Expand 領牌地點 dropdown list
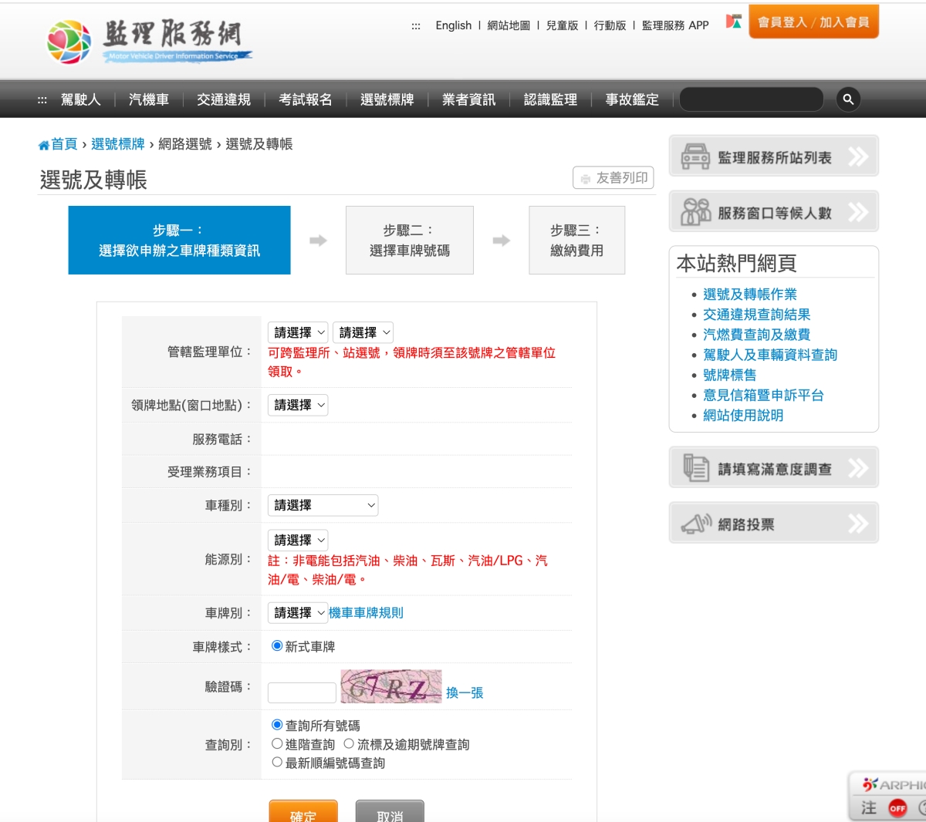 (x=298, y=405)
